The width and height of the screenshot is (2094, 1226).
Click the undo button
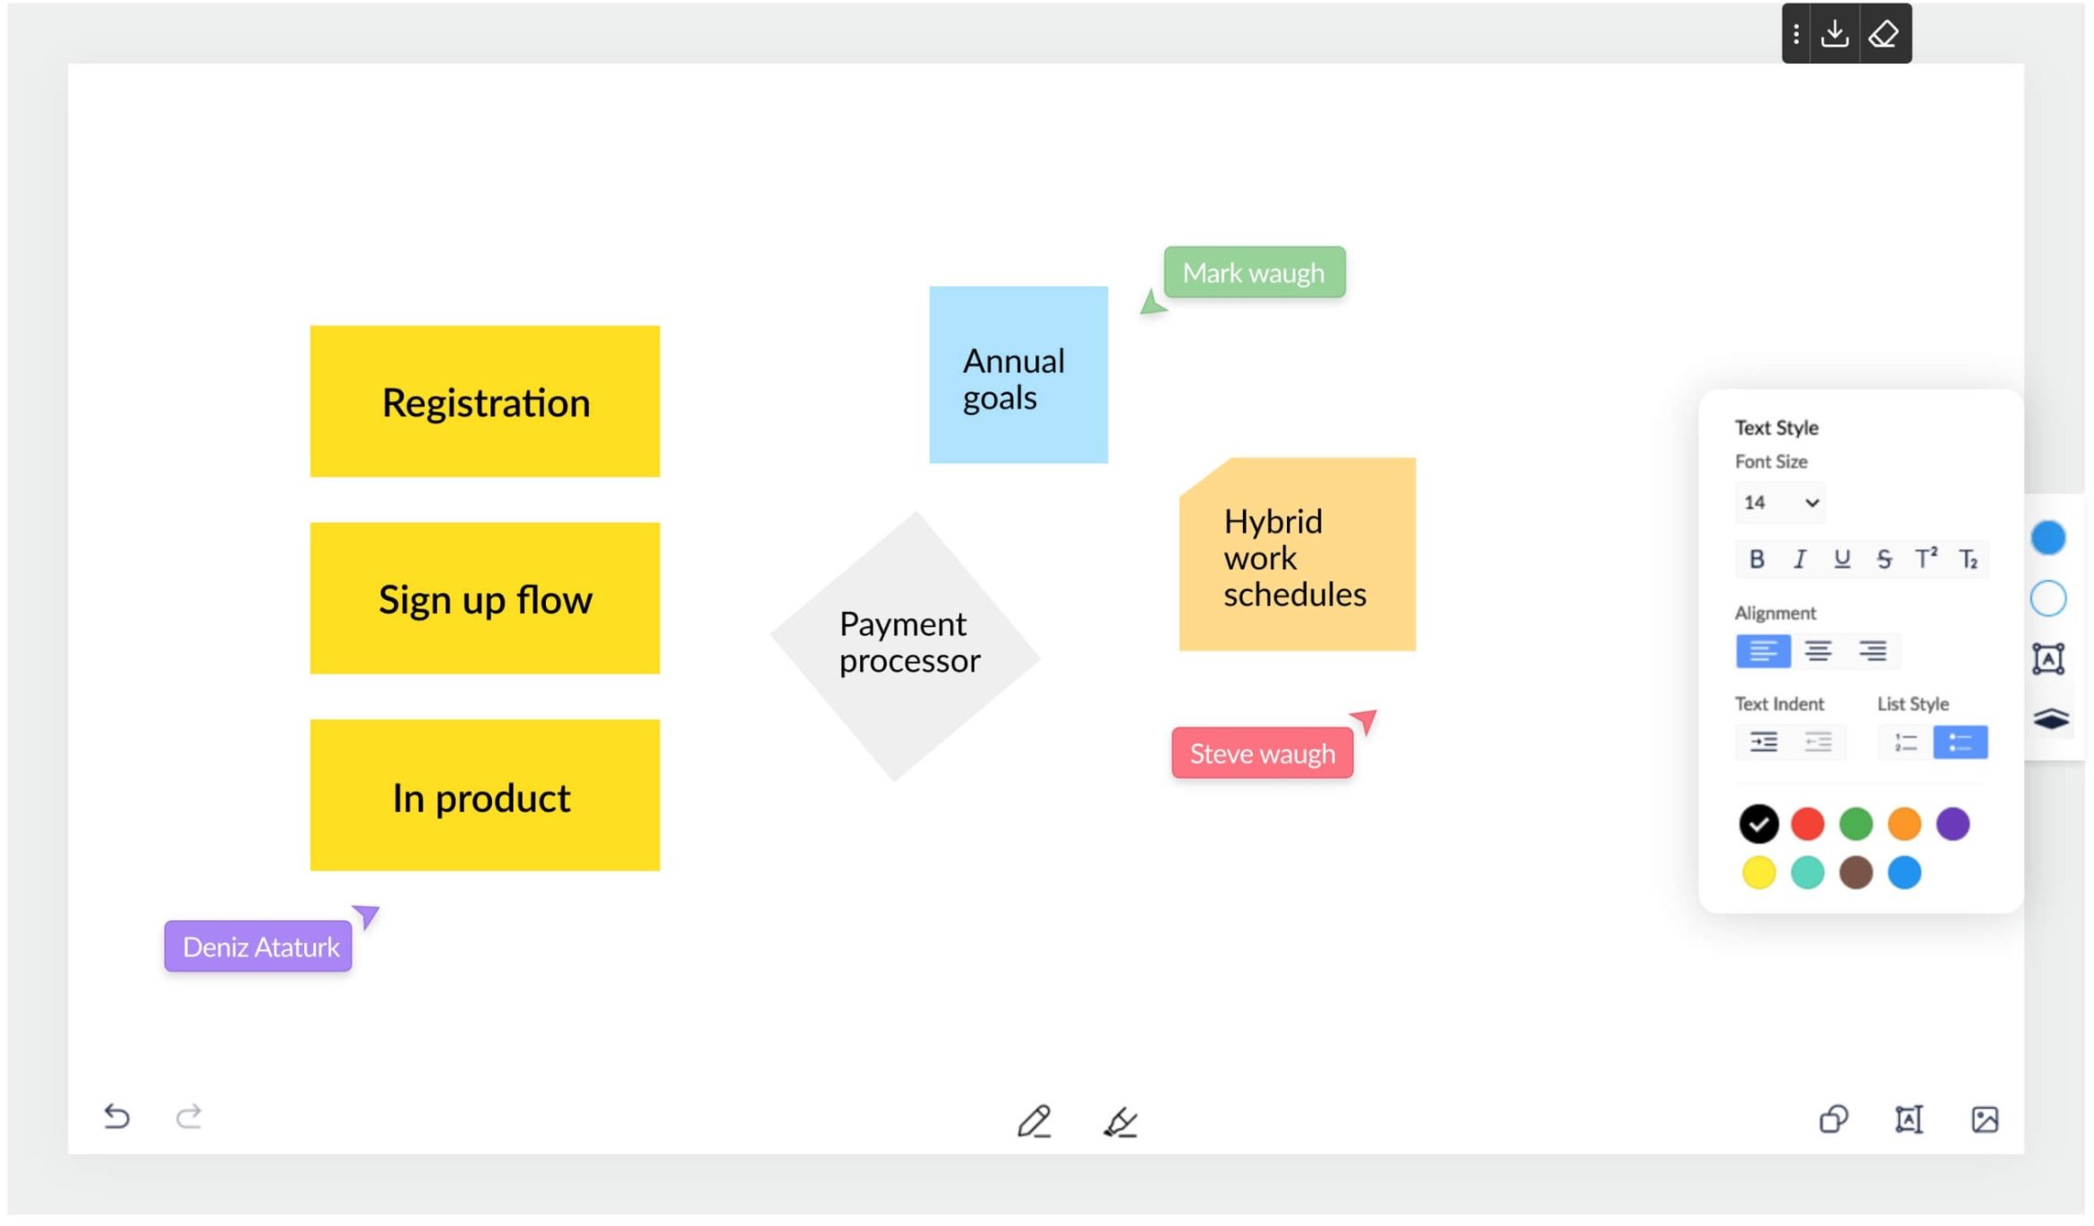click(x=116, y=1115)
